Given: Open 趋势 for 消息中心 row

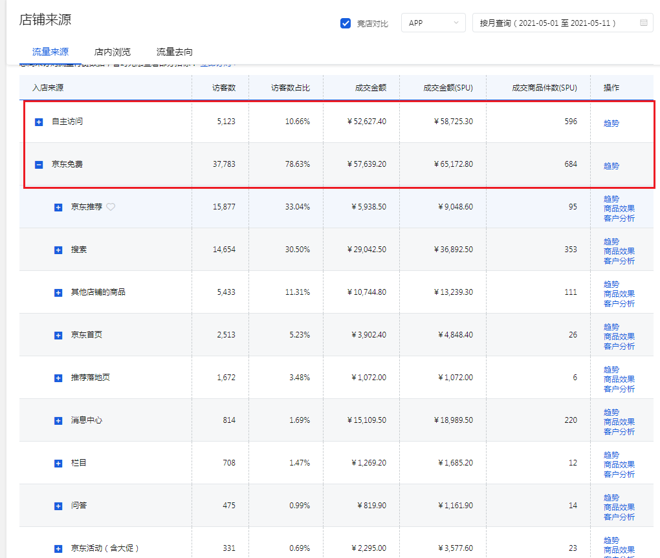Looking at the screenshot, I should coord(611,413).
